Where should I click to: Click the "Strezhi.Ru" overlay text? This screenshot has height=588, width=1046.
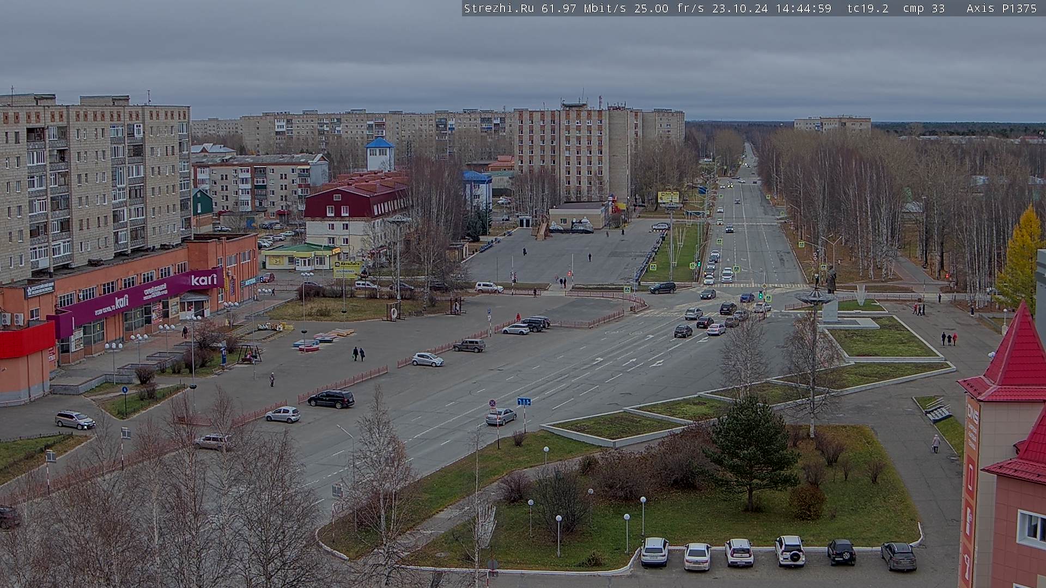[499, 8]
